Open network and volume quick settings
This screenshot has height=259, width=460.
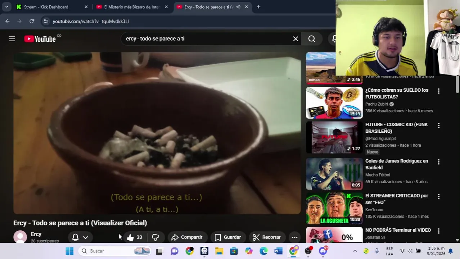point(410,251)
